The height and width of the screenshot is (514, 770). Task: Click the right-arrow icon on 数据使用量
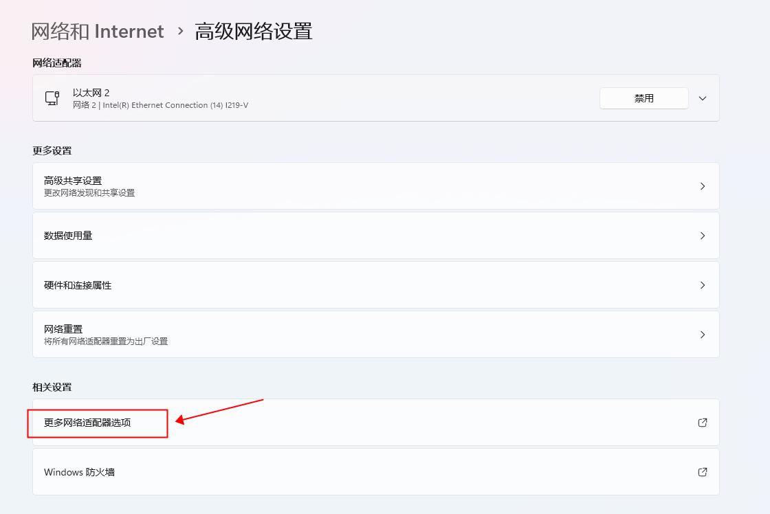click(x=703, y=235)
